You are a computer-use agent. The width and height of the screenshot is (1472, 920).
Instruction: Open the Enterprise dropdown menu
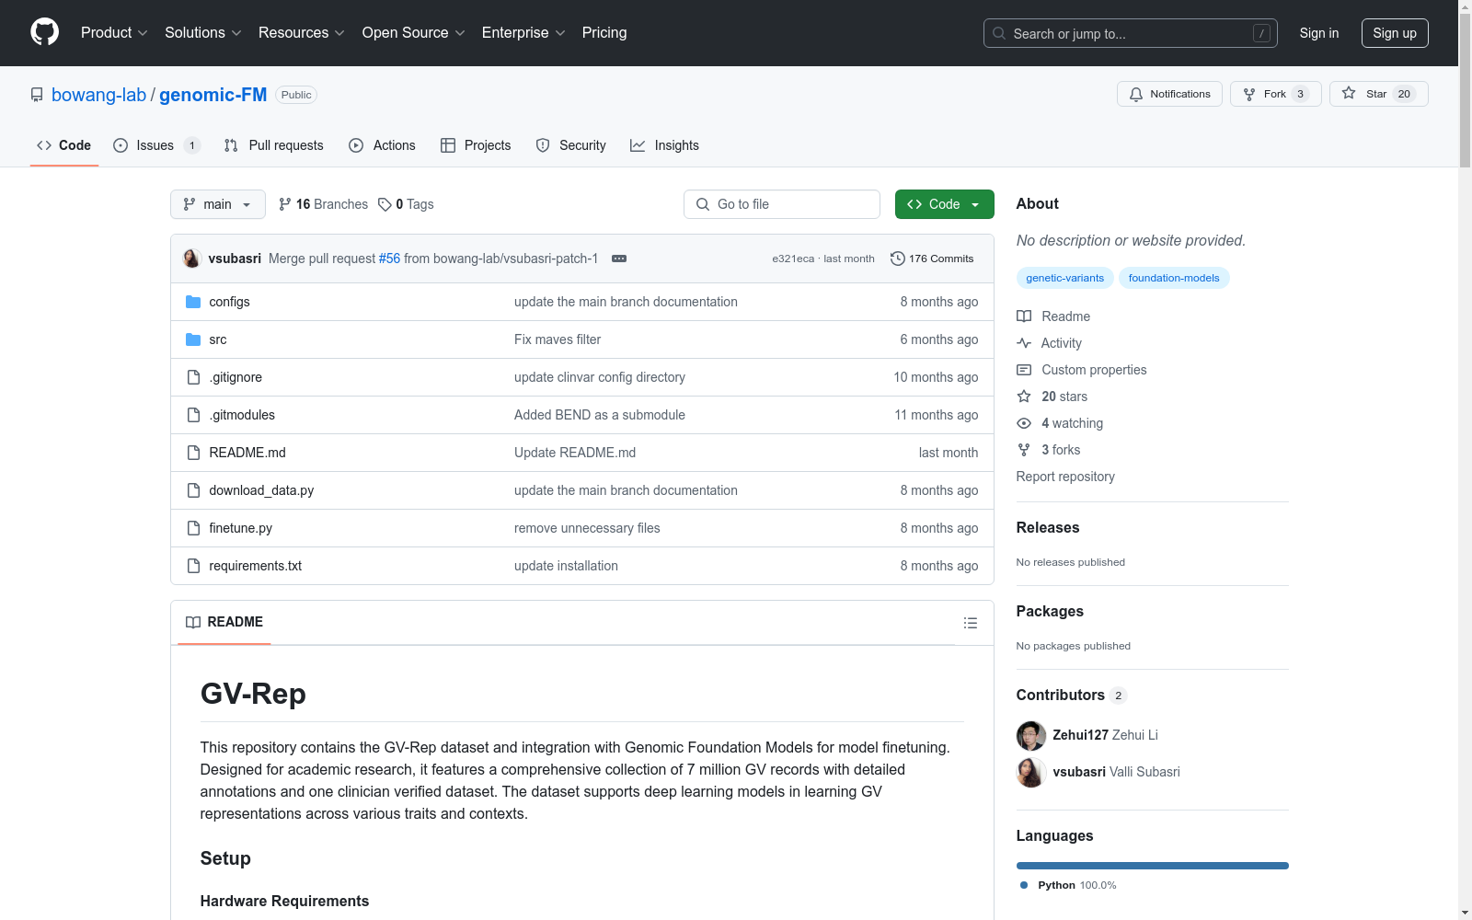click(x=523, y=33)
